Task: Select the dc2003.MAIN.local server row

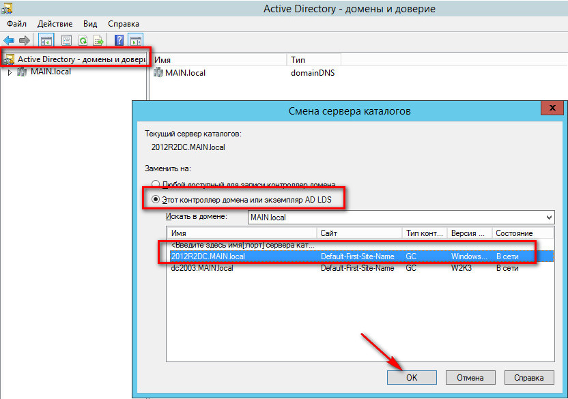Action: [x=360, y=268]
